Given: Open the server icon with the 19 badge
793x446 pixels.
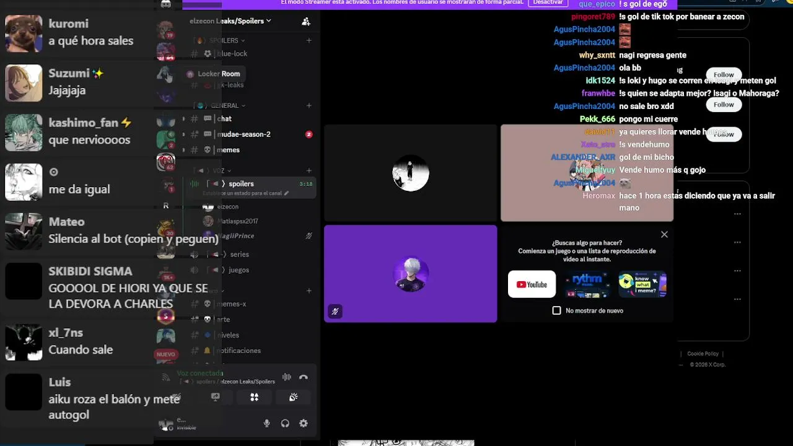Looking at the screenshot, I should 165,28.
